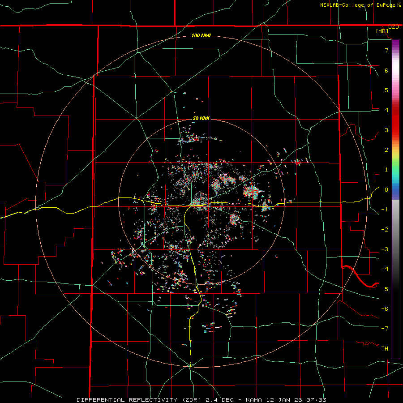Select the scale tick label "5"
Image resolution: width=403 pixels, height=403 pixels.
click(386, 90)
